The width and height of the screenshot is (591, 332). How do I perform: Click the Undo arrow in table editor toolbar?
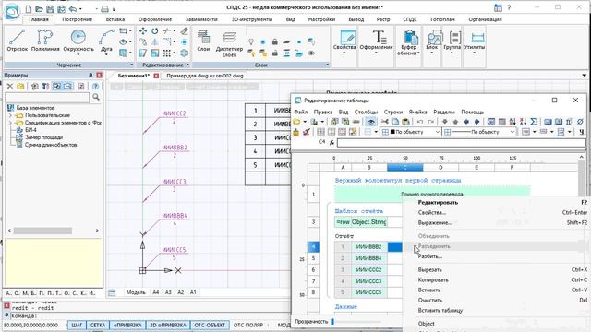pos(420,122)
